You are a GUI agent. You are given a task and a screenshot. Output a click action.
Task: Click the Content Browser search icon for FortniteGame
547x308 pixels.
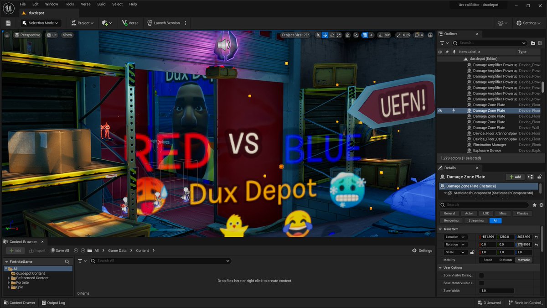pos(67,262)
